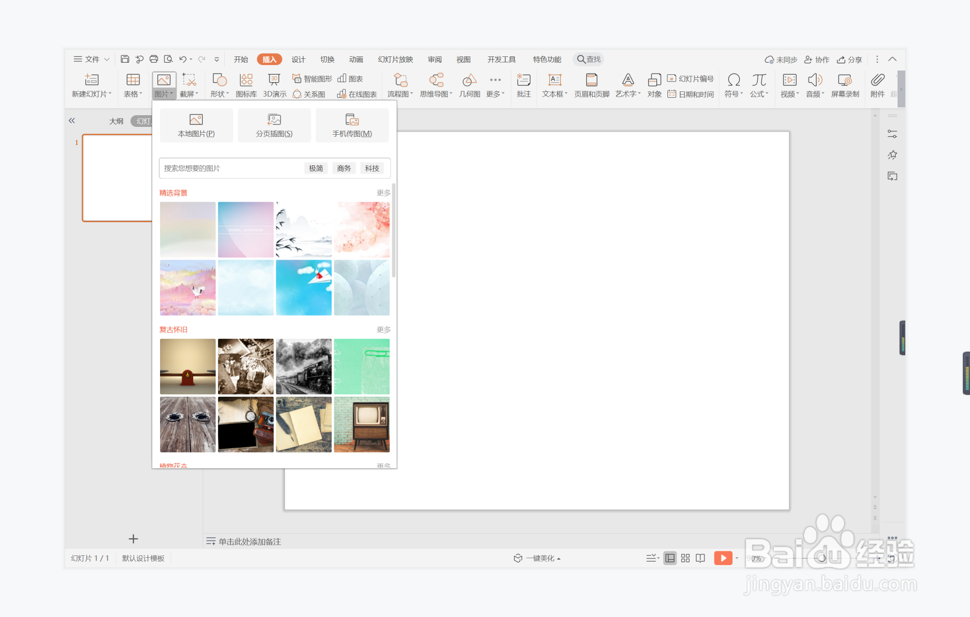Open the 大纲 outline tab
The height and width of the screenshot is (617, 970).
point(116,121)
